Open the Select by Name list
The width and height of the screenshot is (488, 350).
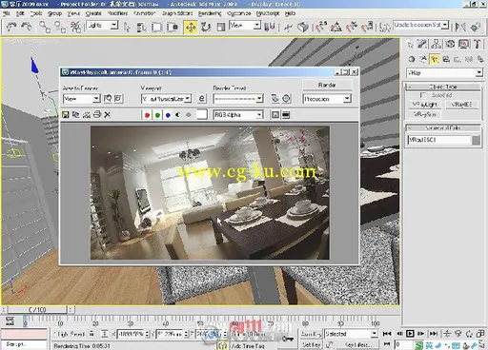141,28
